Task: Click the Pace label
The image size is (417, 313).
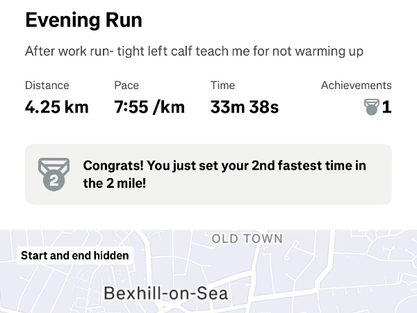Action: click(126, 86)
